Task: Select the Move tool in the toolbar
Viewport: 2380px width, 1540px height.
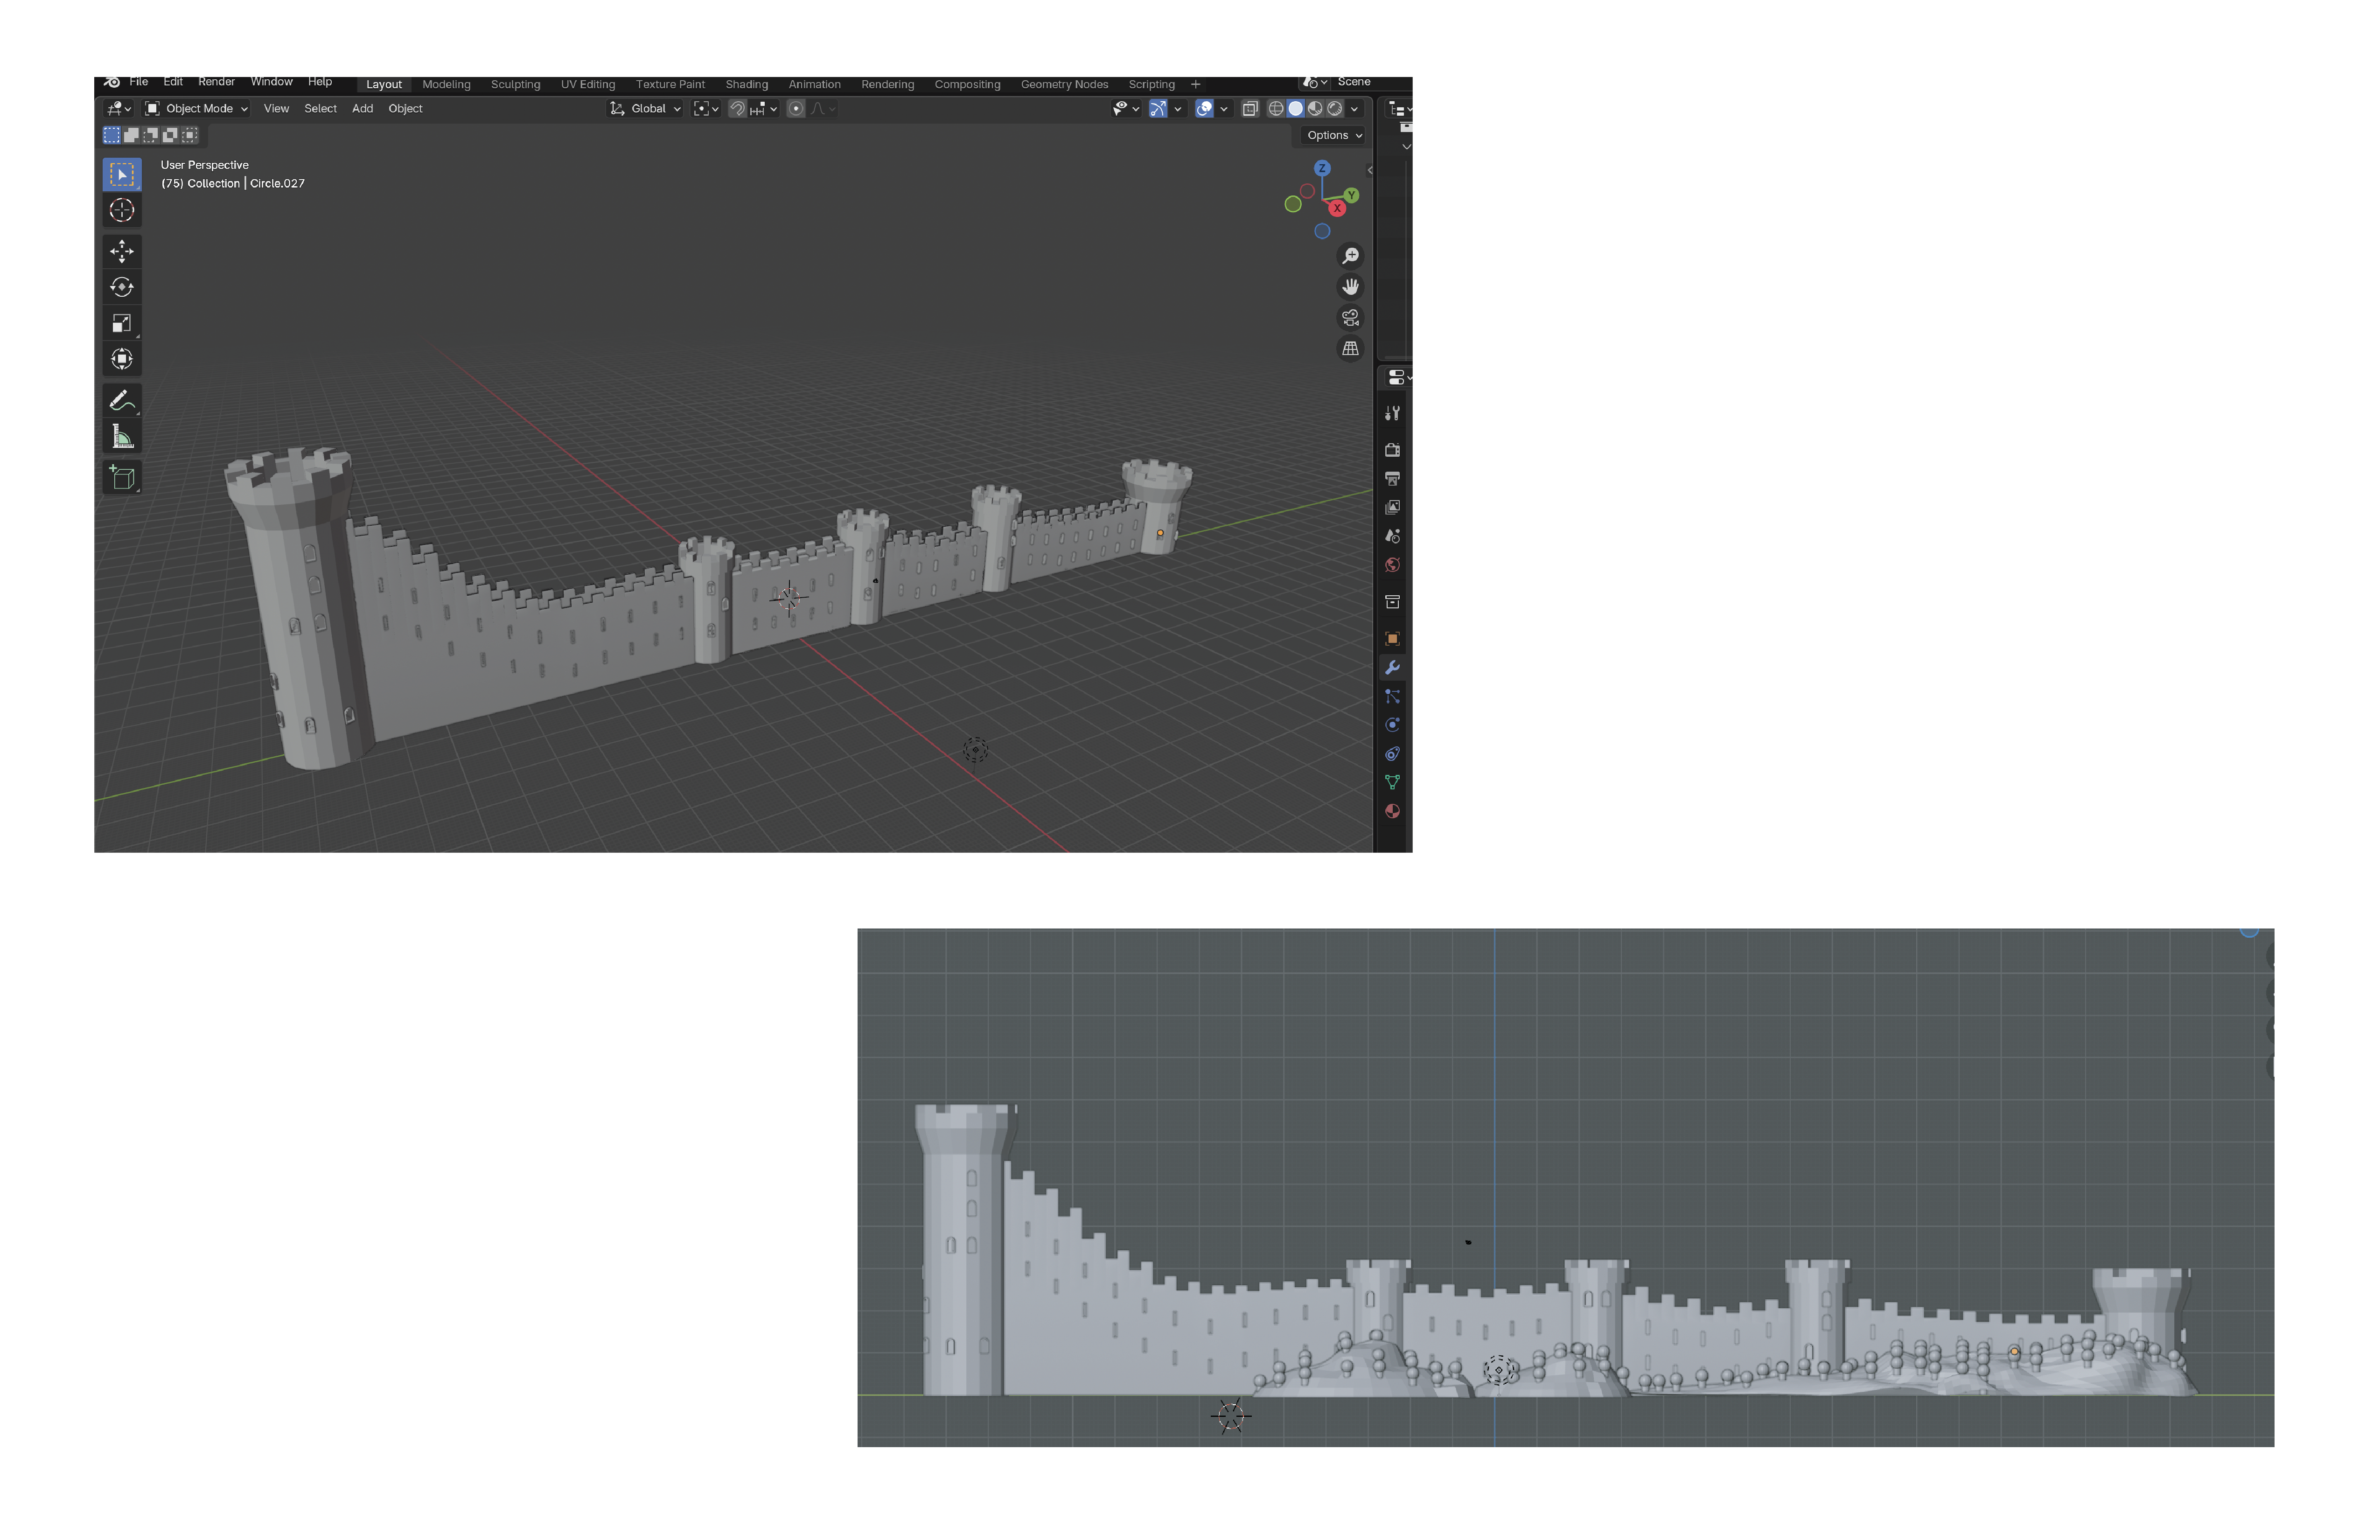Action: 122,251
